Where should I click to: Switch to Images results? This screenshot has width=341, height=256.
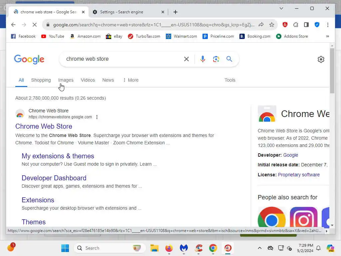[66, 80]
